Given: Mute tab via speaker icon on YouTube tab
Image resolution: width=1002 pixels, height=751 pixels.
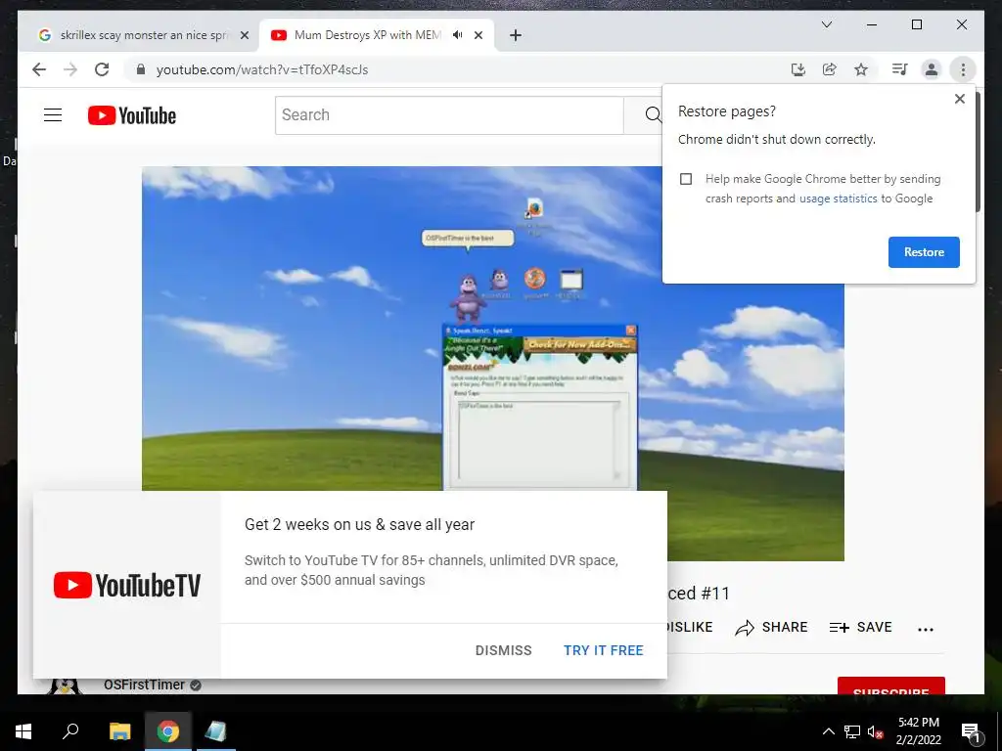Looking at the screenshot, I should tap(458, 35).
